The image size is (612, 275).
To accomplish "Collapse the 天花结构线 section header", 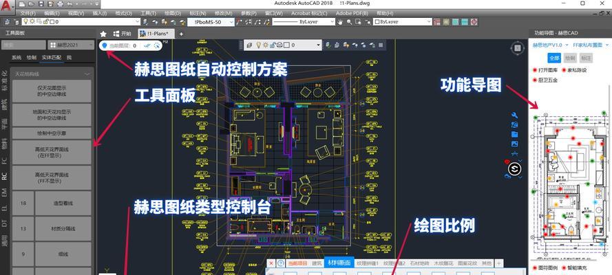I will pos(52,74).
